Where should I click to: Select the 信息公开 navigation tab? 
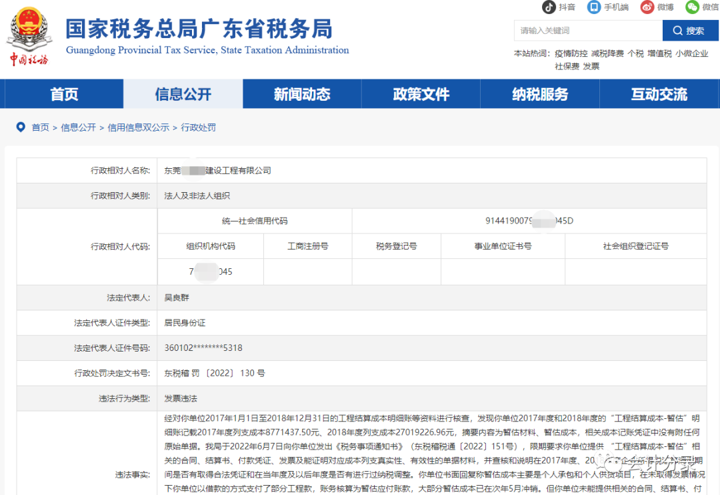[183, 94]
